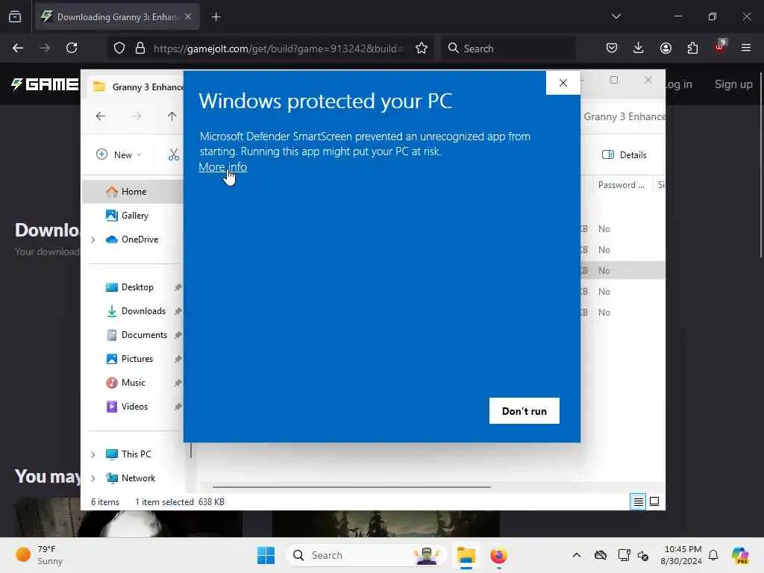
Task: Click the OneDrive cloud tray icon
Action: pos(601,555)
